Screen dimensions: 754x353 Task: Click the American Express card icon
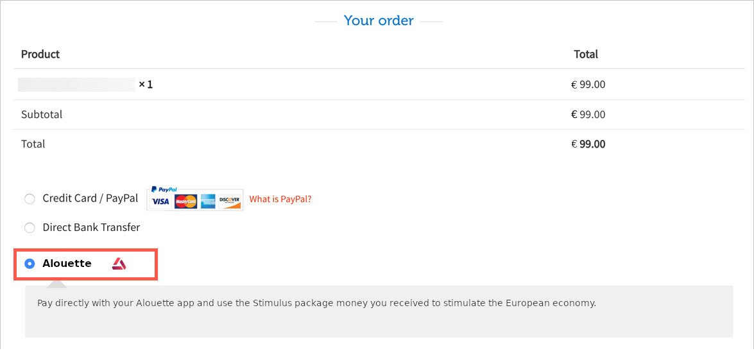coord(208,202)
